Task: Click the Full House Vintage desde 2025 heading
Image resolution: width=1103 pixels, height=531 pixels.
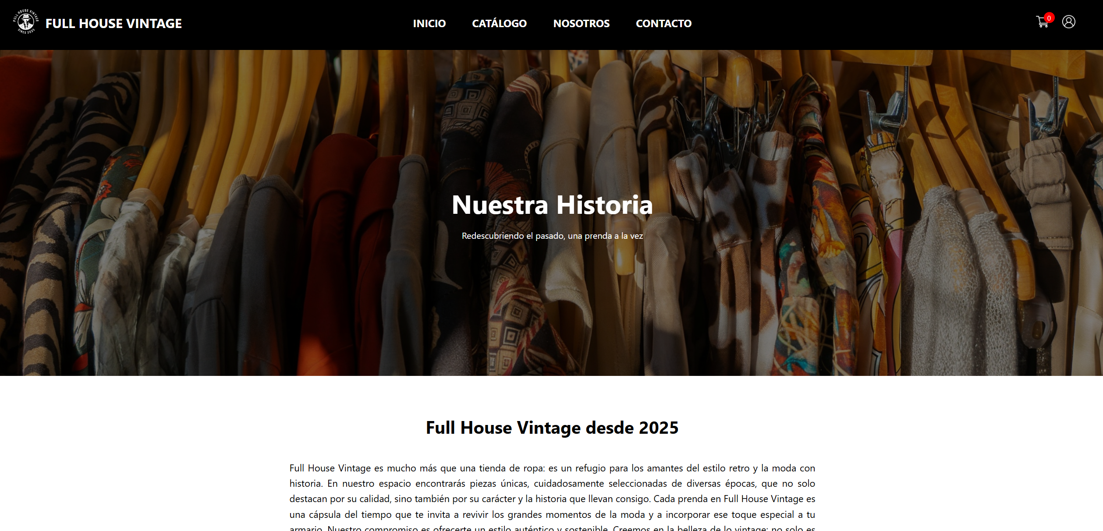Action: (x=552, y=428)
